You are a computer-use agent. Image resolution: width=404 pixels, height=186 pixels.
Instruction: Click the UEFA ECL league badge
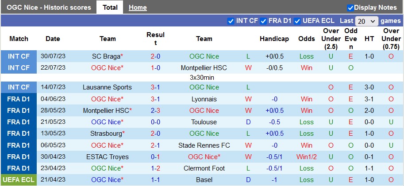pos(19,180)
